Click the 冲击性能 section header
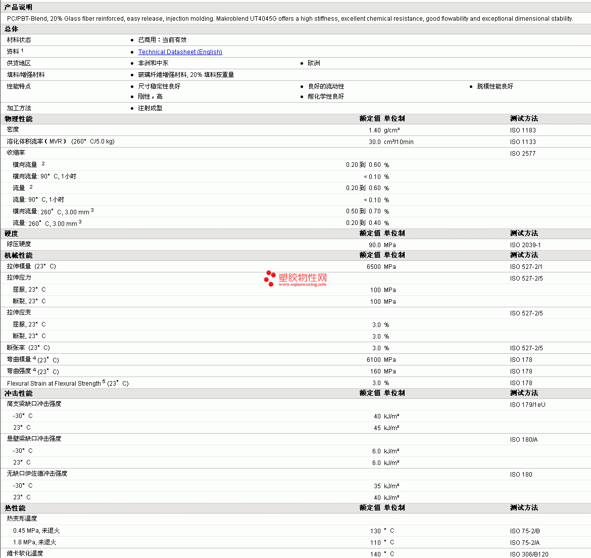 pos(19,393)
